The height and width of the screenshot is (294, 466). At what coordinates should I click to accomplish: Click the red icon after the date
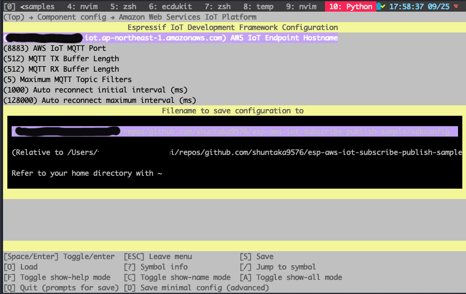(x=456, y=6)
